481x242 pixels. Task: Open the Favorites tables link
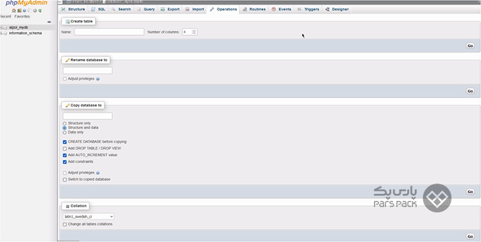point(22,17)
